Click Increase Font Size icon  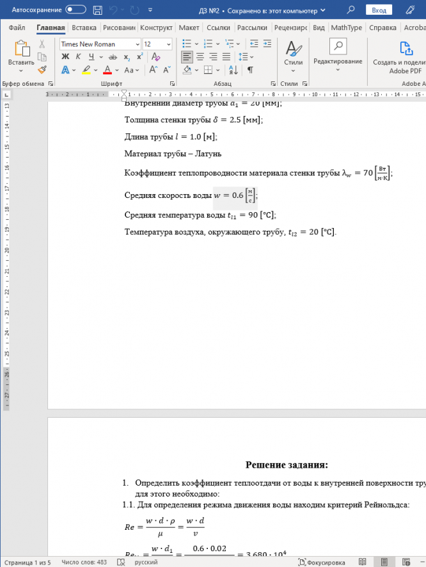(153, 70)
